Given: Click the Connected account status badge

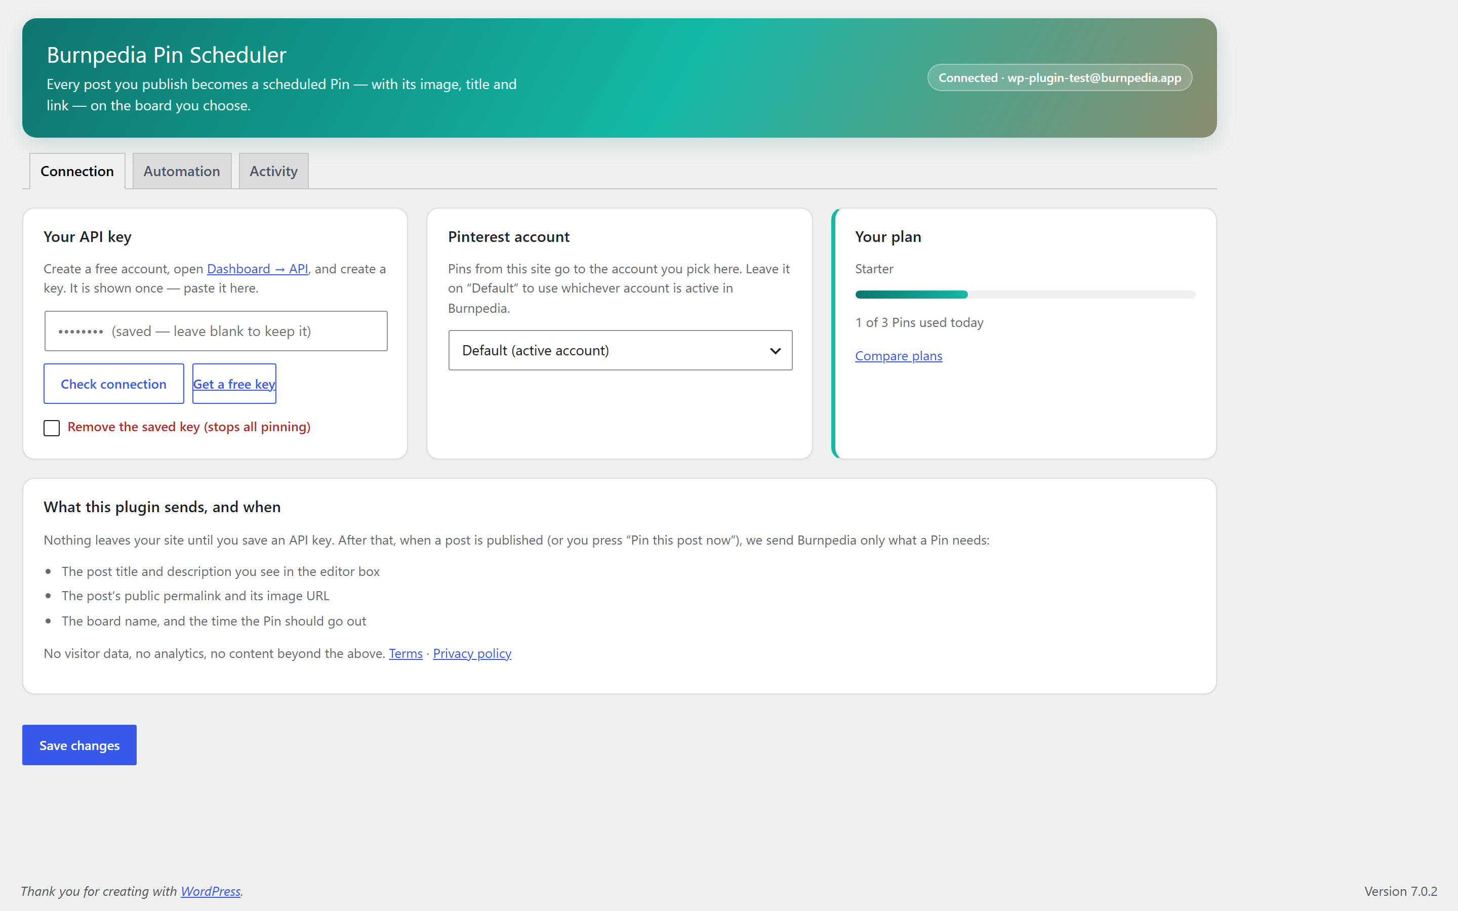Looking at the screenshot, I should 1060,78.
